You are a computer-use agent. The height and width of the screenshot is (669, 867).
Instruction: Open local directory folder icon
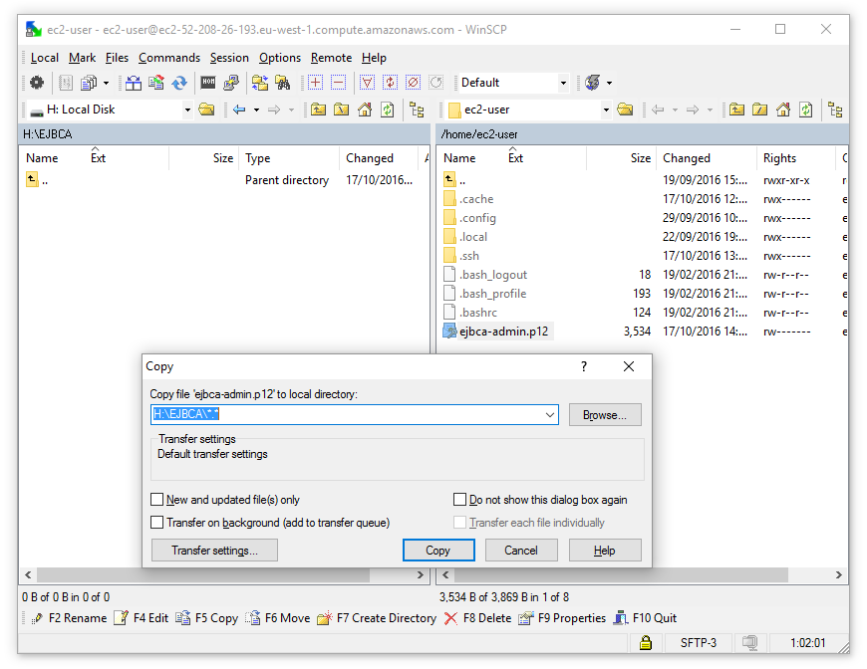[x=207, y=110]
